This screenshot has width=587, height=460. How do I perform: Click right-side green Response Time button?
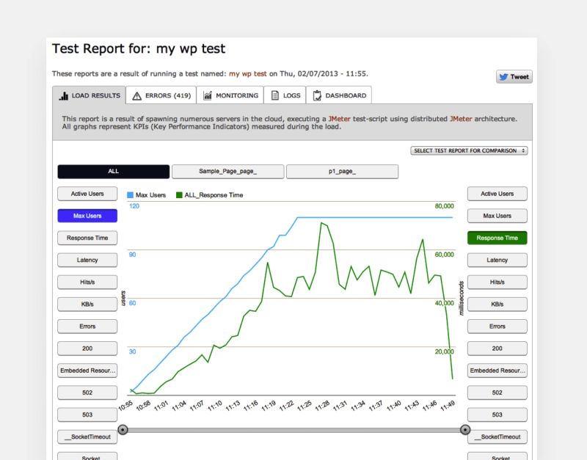coord(497,238)
